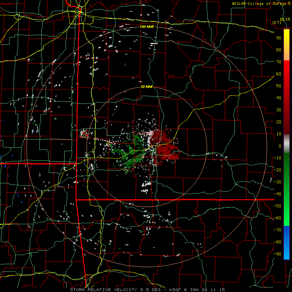Click "STORM RELATIVE VELOCITY" in bottom caption

(103, 290)
